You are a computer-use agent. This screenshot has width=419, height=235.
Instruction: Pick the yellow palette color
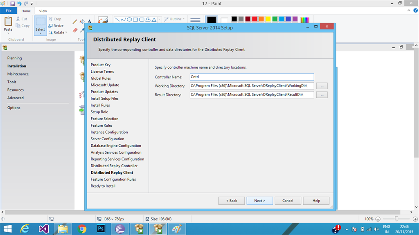268,19
